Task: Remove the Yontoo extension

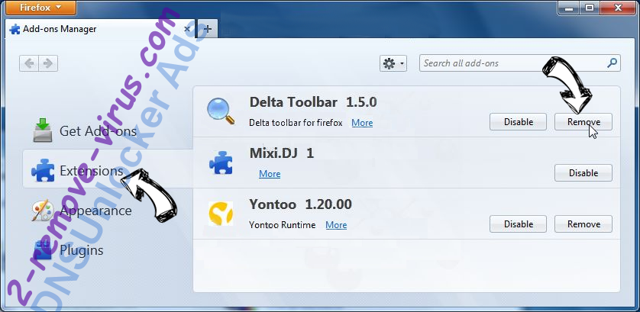Action: (x=583, y=224)
